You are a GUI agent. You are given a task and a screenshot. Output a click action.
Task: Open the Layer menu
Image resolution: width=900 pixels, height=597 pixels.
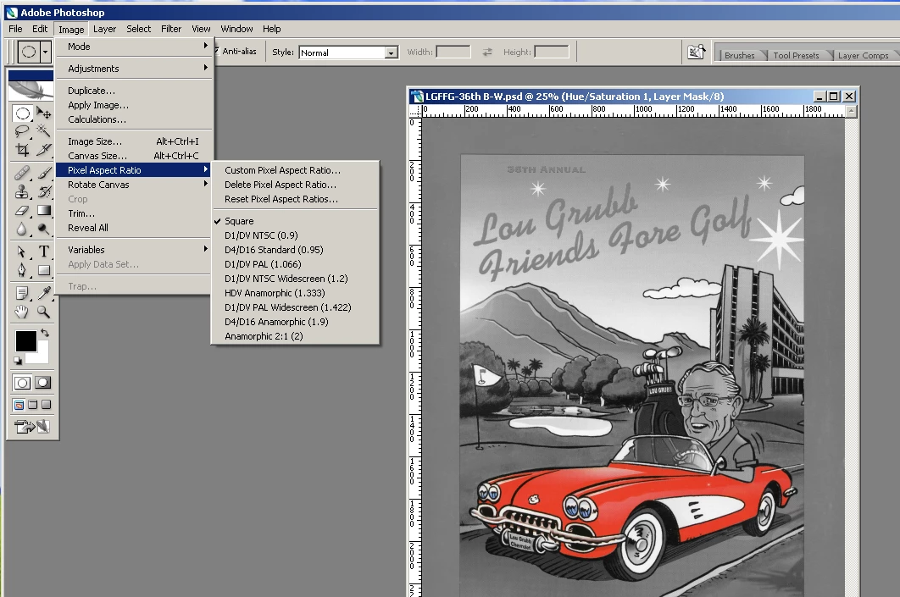pos(104,29)
